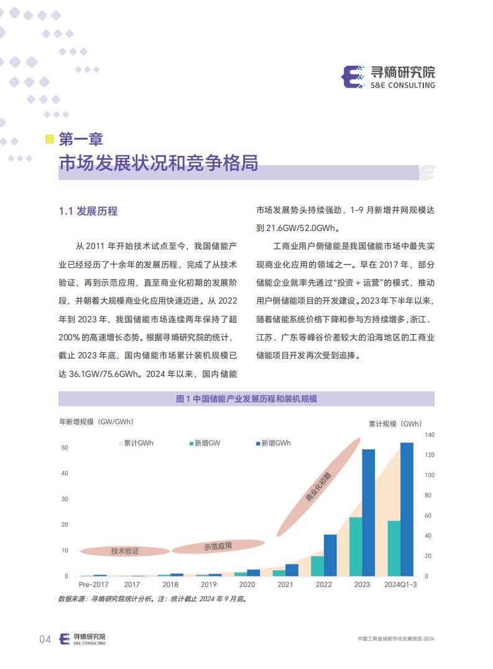Click figure caption 图 1 中国储能产业发展历程和装机规模
The width and height of the screenshot is (493, 669).
point(246,399)
